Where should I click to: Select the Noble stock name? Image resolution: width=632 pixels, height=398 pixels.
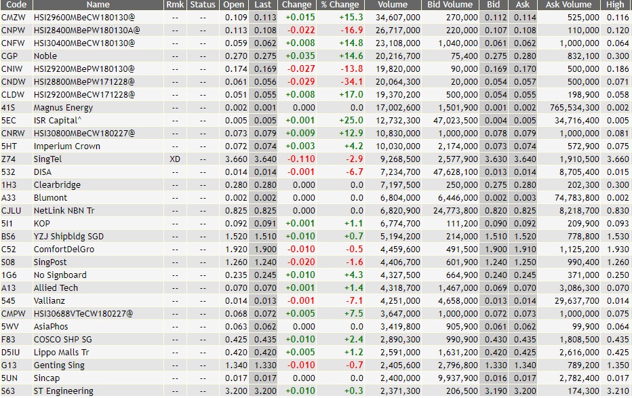pos(45,56)
